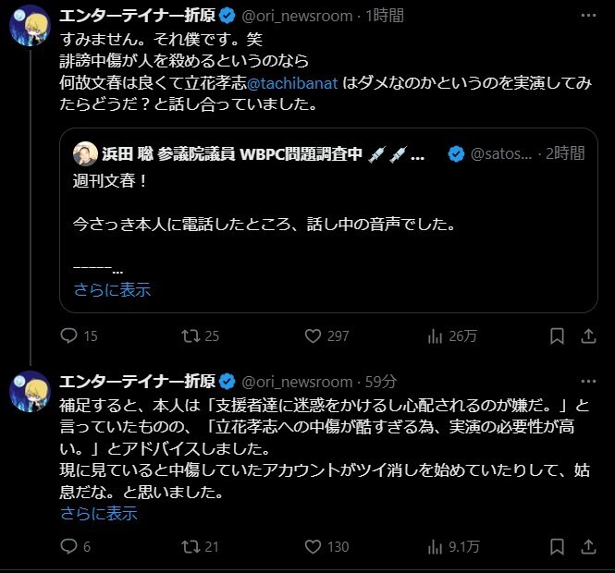Open view analytics showing 26万 views
Viewport: 615px width, 573px height.
(437, 336)
